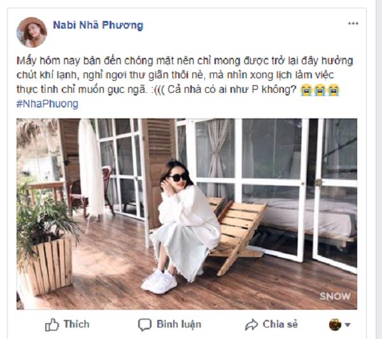Click the SNOW watermark on the photo
The height and width of the screenshot is (339, 382).
click(x=335, y=296)
